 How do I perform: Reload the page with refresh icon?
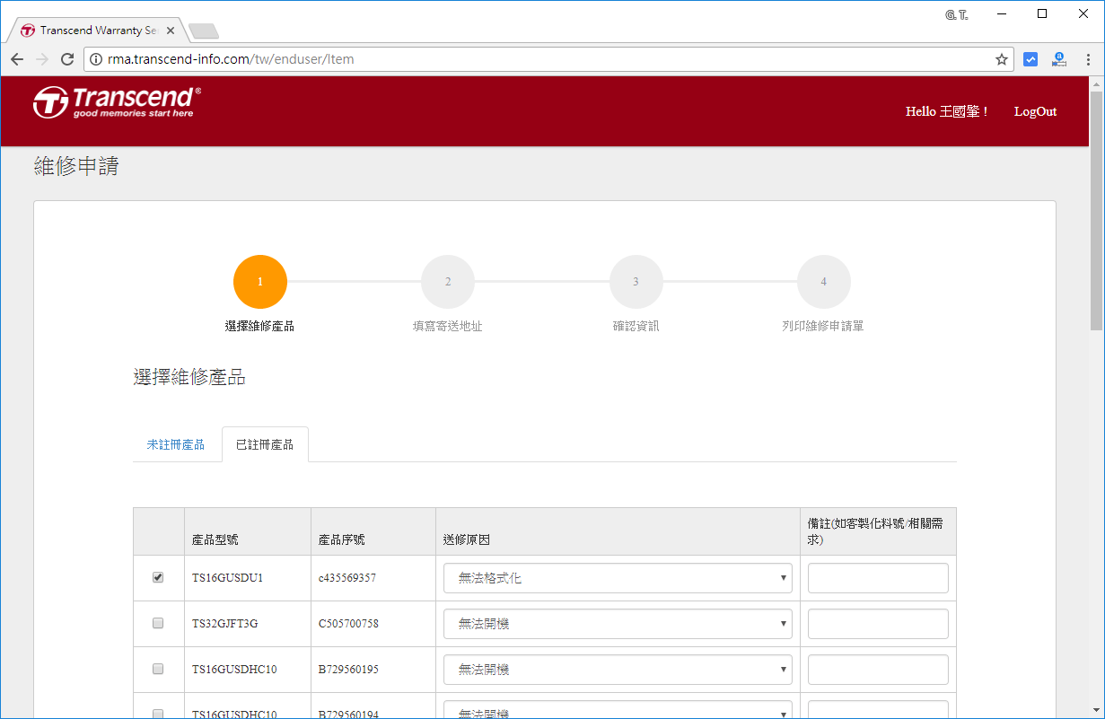click(66, 59)
